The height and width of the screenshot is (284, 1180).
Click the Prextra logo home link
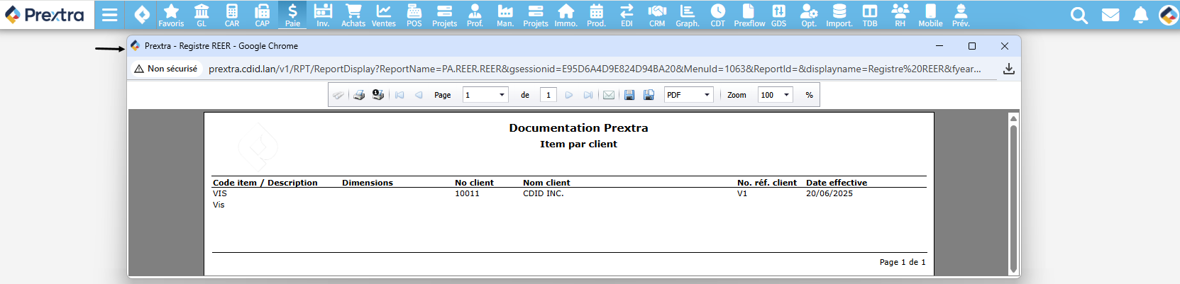pyautogui.click(x=45, y=15)
